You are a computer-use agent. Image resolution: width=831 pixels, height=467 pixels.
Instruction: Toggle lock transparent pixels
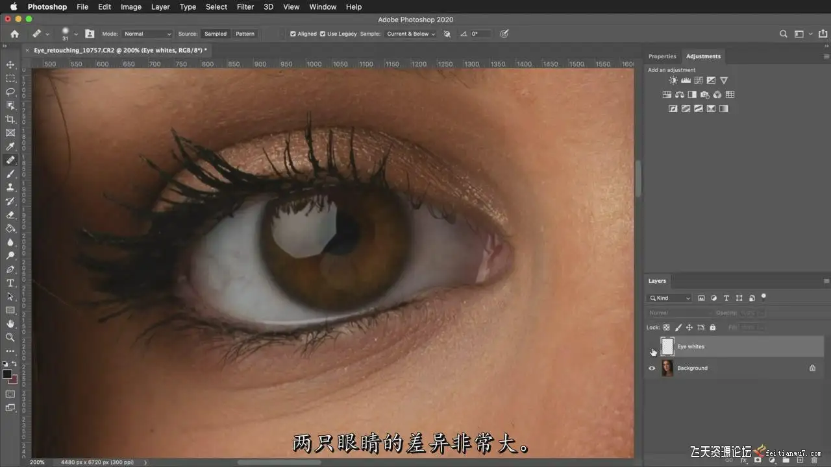tap(666, 328)
